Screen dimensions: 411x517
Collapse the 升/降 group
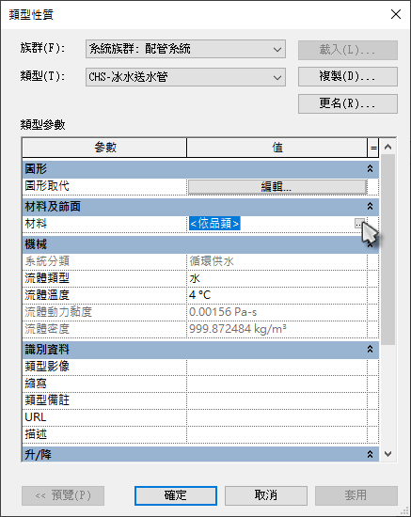[x=371, y=454]
